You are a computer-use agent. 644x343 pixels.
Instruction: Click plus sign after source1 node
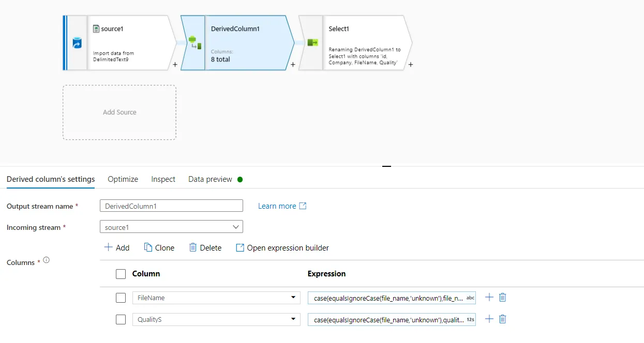click(175, 65)
